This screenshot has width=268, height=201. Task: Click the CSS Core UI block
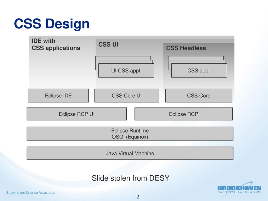click(x=127, y=96)
